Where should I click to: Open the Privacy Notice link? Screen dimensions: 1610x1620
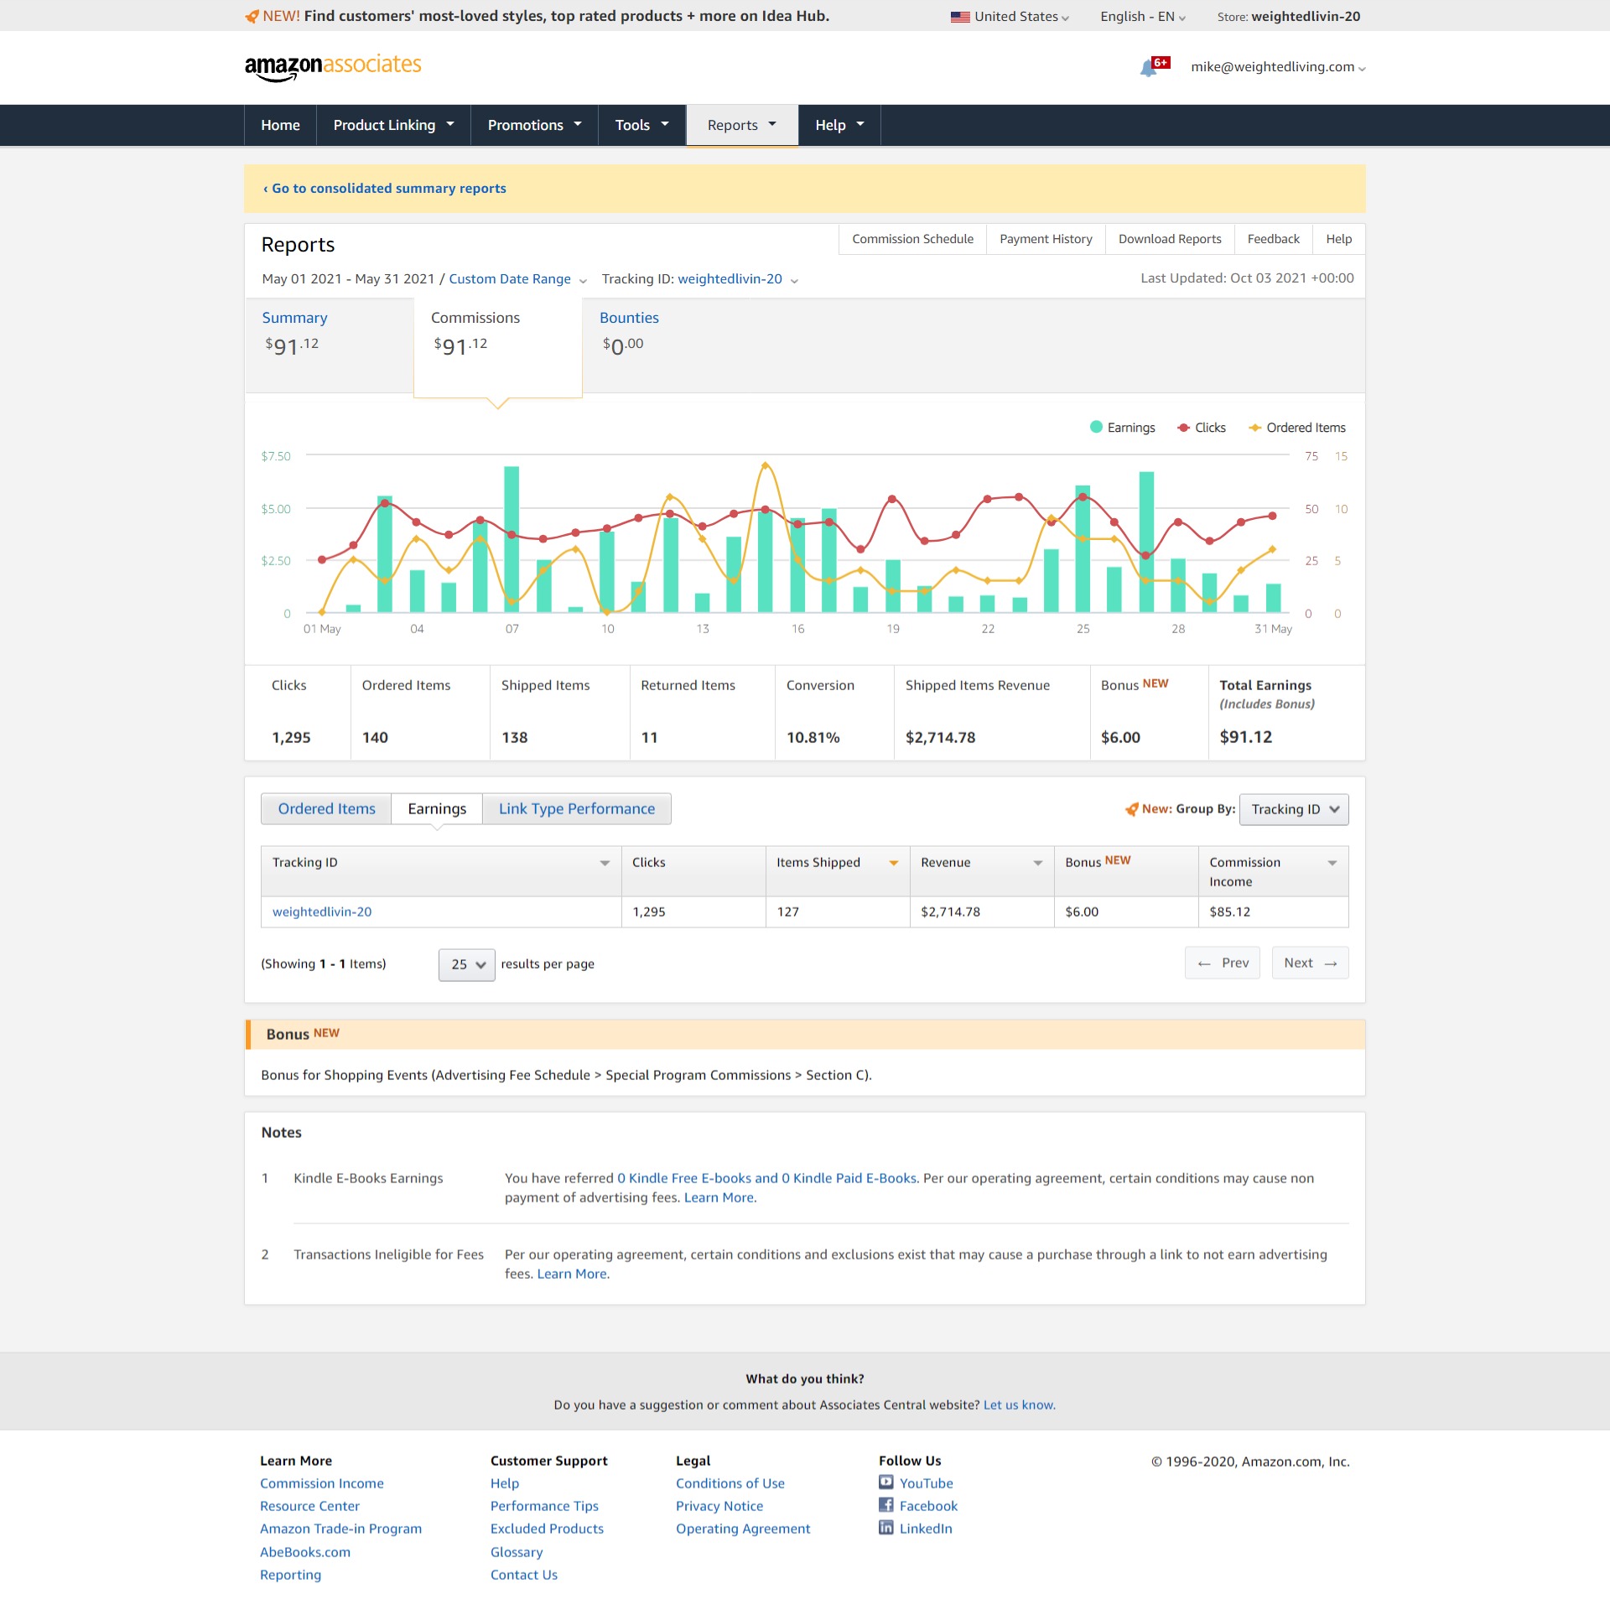point(719,1506)
